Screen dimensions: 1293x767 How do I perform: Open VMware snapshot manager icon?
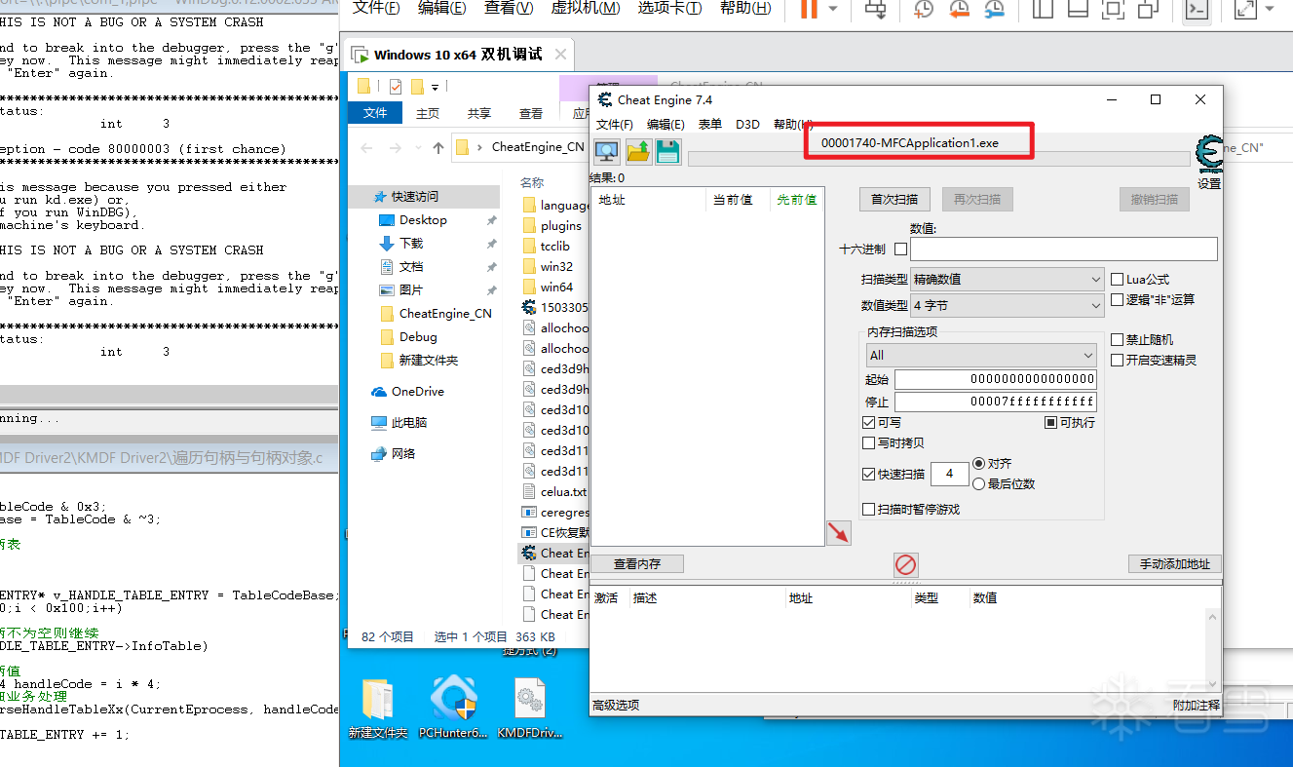click(x=995, y=10)
